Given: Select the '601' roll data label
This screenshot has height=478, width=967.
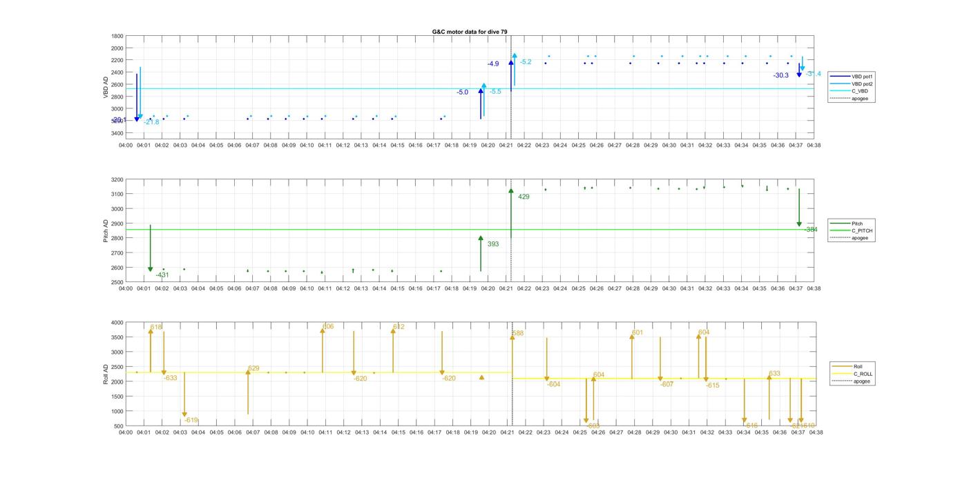Looking at the screenshot, I should point(638,333).
